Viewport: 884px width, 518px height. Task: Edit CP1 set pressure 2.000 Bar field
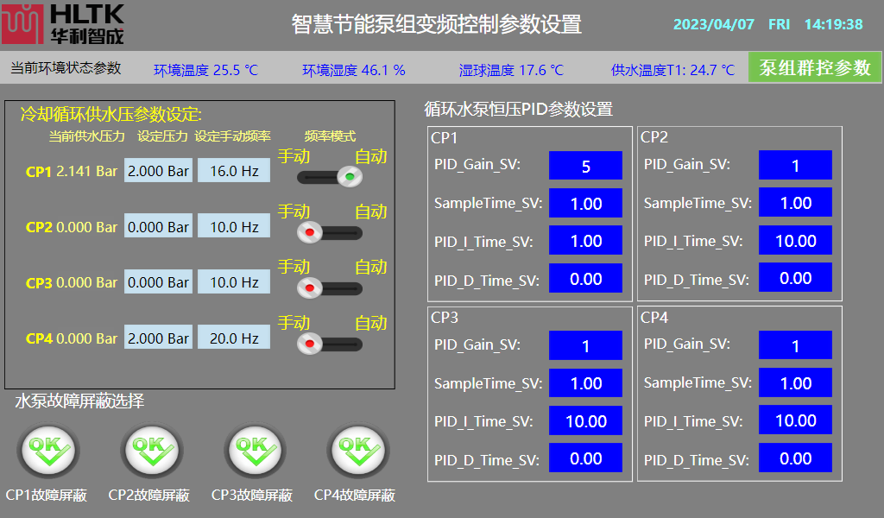pyautogui.click(x=158, y=171)
